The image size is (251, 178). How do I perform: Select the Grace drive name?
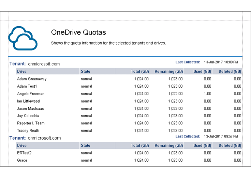[x=22, y=160]
